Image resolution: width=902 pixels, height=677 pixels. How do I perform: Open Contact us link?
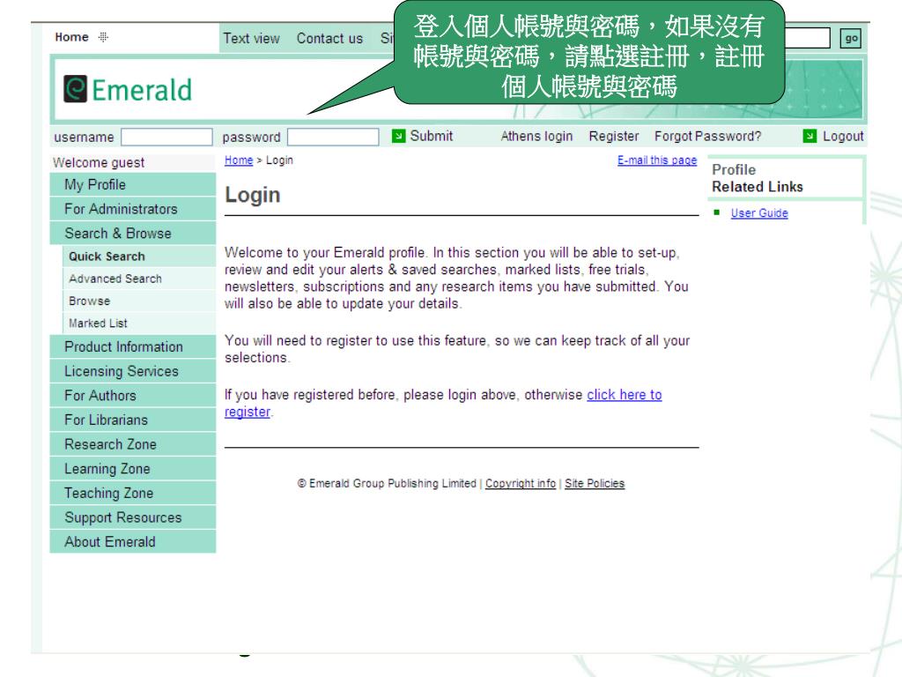pyautogui.click(x=329, y=39)
